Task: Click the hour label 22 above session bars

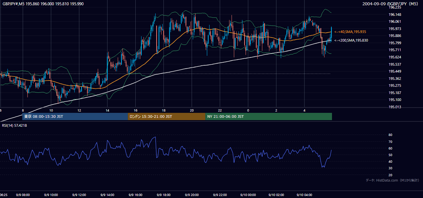Action: 220,110
